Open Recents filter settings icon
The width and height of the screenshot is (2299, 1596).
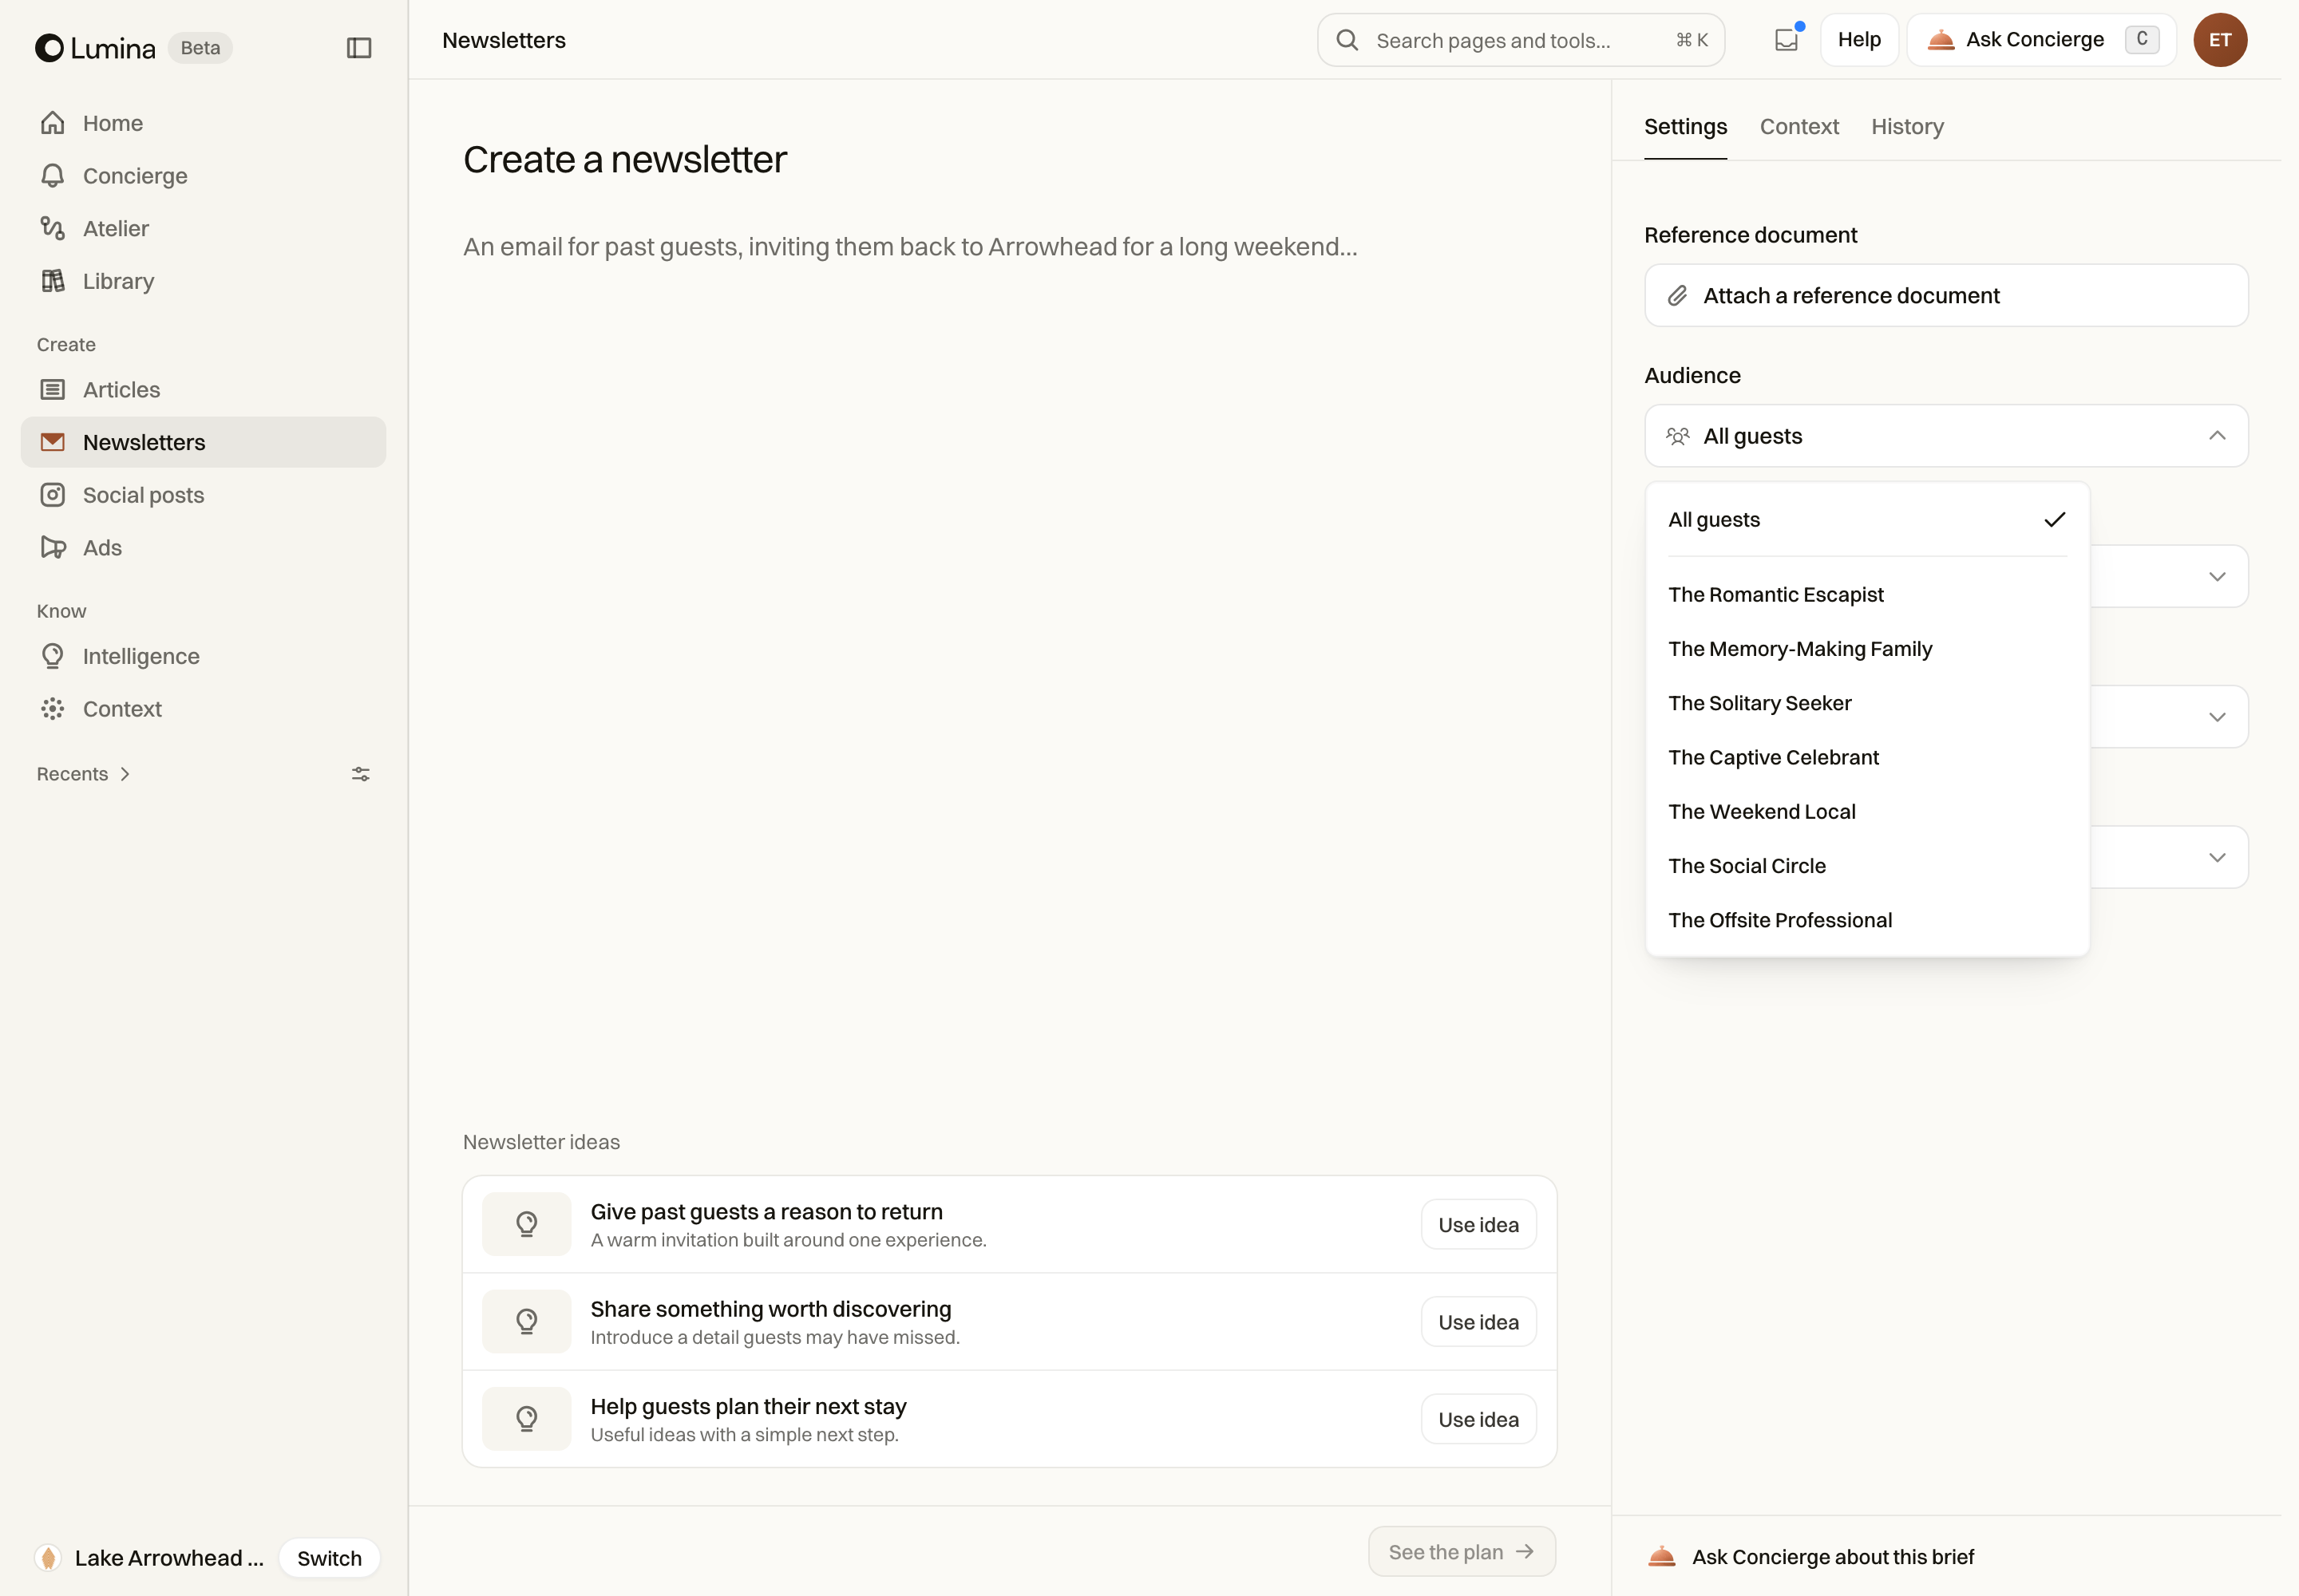(x=361, y=774)
